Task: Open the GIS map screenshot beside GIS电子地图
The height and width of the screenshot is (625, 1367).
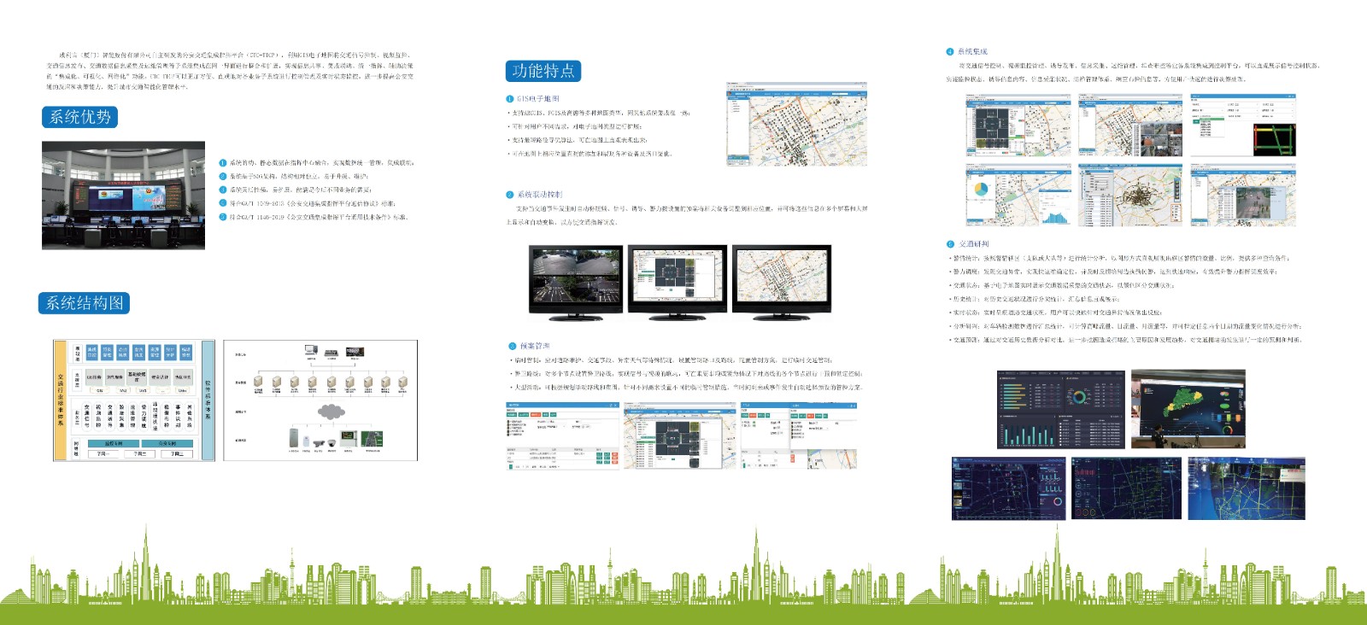Action: 796,125
